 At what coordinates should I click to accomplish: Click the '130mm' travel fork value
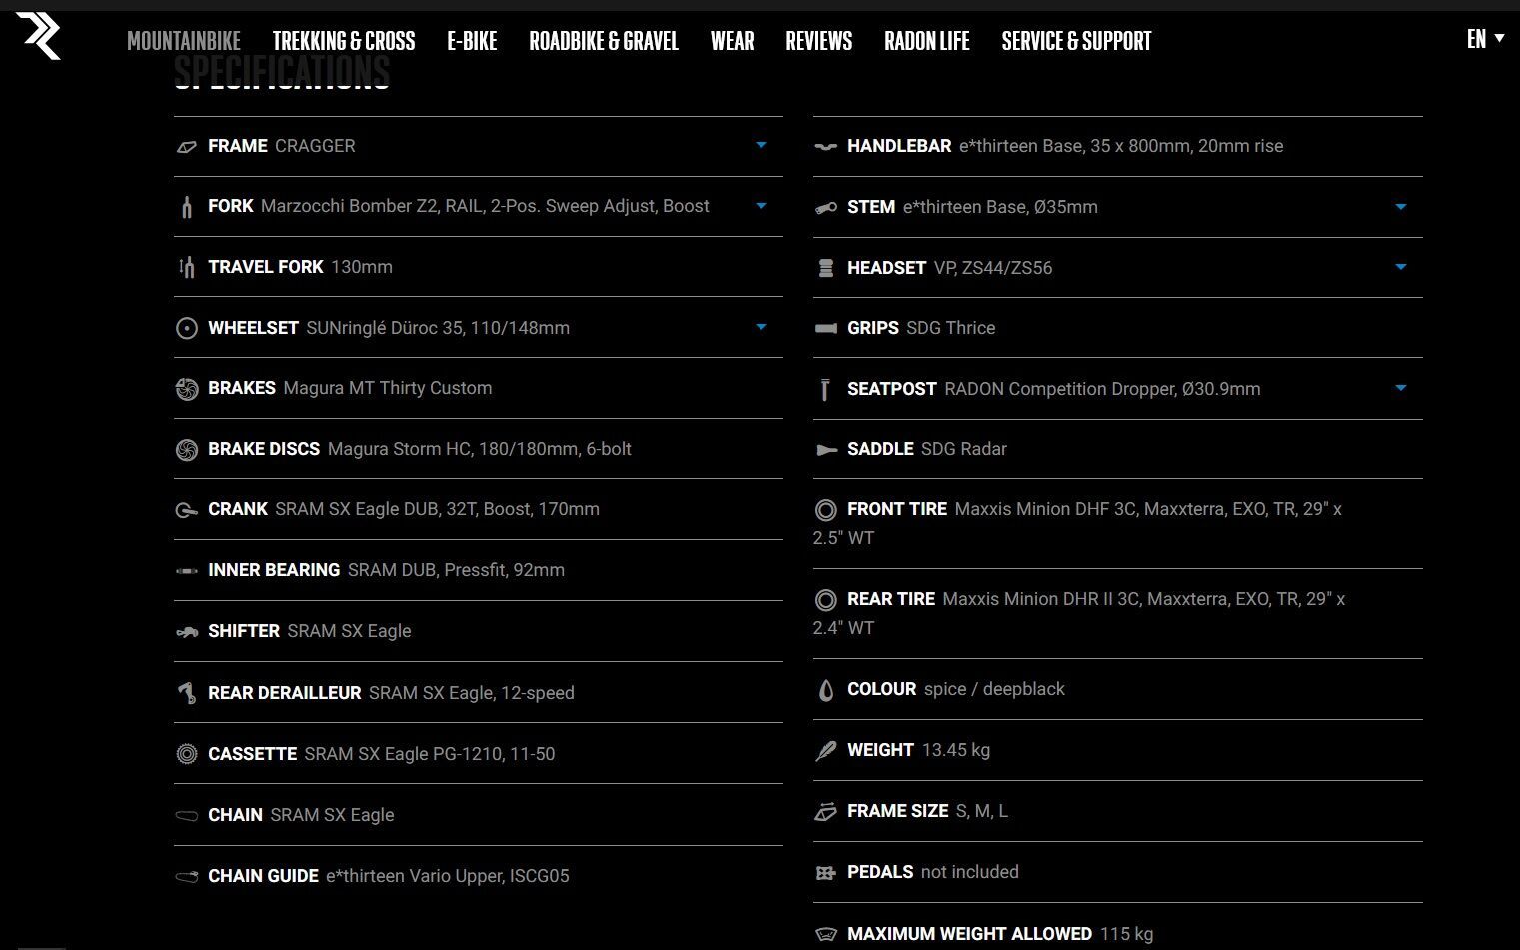[362, 267]
